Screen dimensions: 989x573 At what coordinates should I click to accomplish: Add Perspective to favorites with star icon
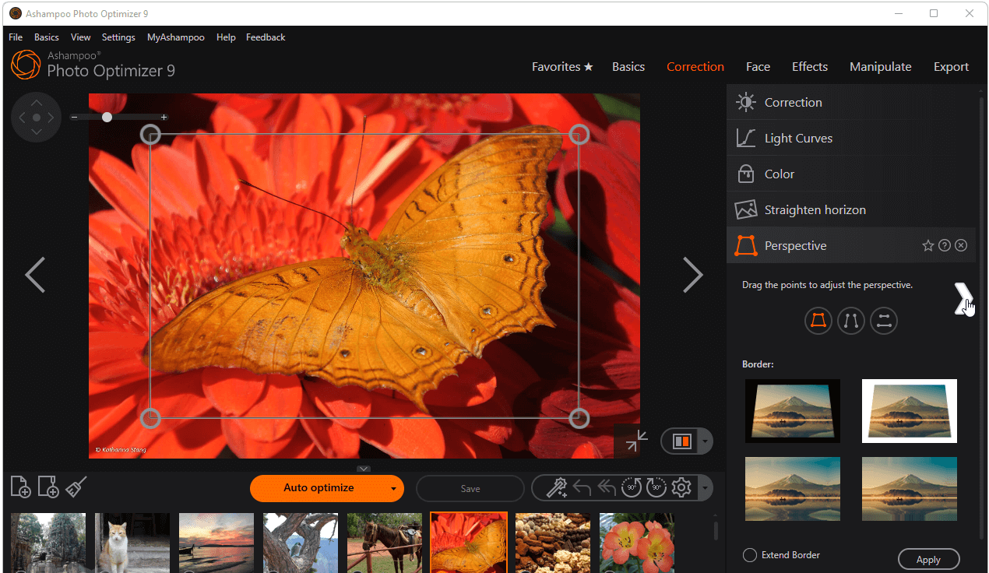point(927,246)
